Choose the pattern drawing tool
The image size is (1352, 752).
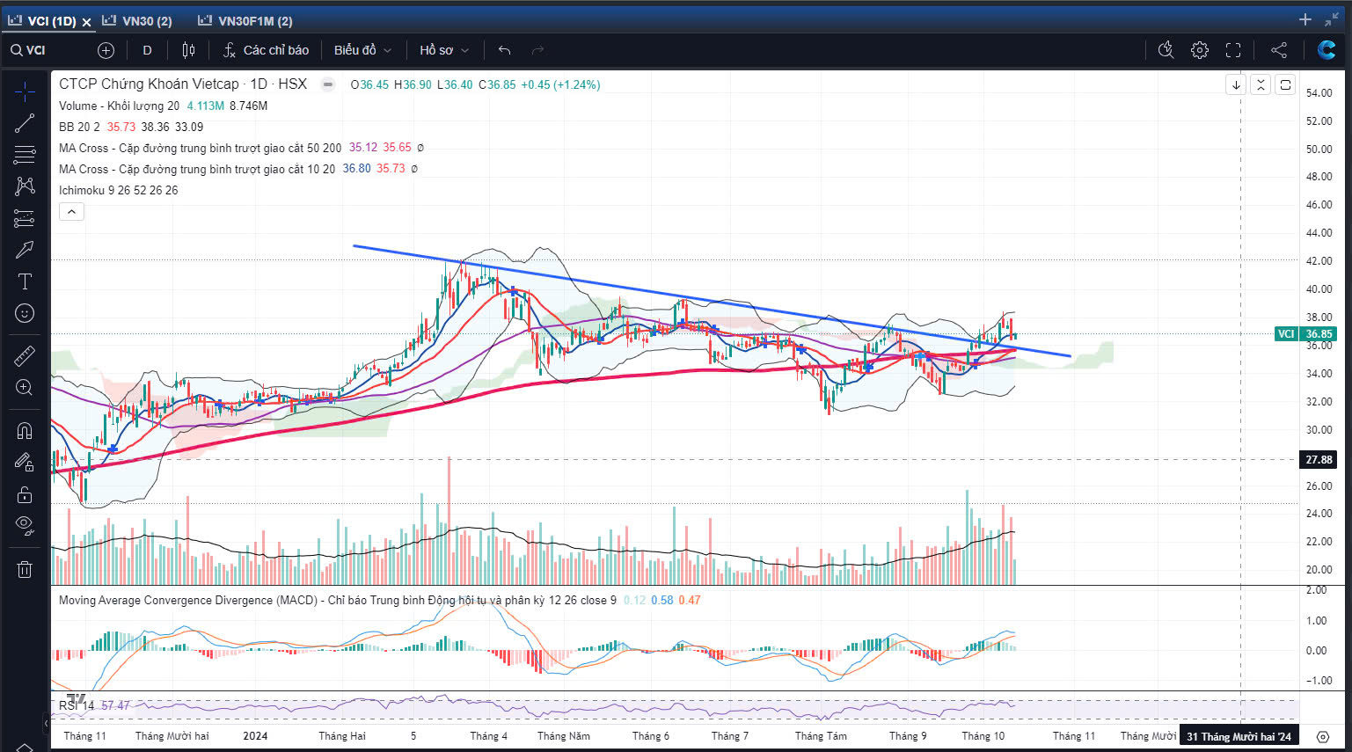(25, 186)
